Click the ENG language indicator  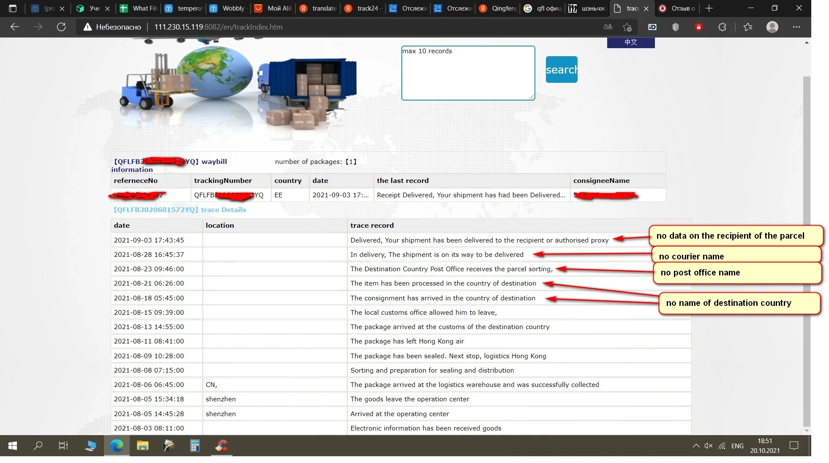(737, 446)
